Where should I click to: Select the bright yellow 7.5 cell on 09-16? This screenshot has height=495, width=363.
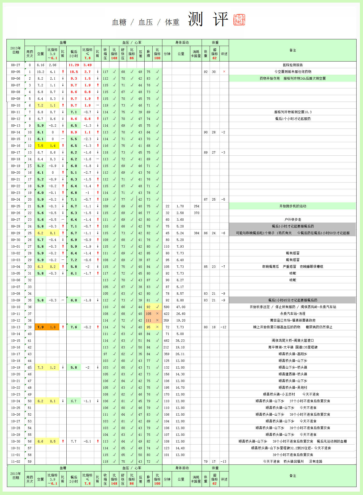coord(41,146)
